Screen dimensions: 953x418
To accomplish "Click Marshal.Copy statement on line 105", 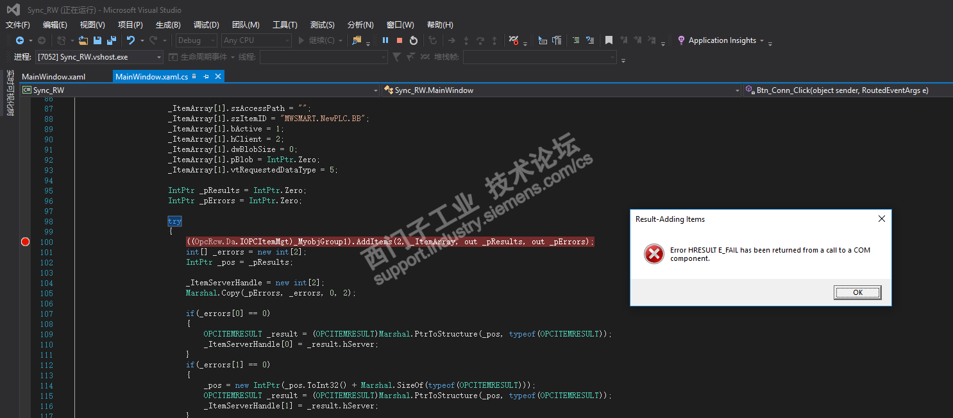I will pyautogui.click(x=271, y=293).
